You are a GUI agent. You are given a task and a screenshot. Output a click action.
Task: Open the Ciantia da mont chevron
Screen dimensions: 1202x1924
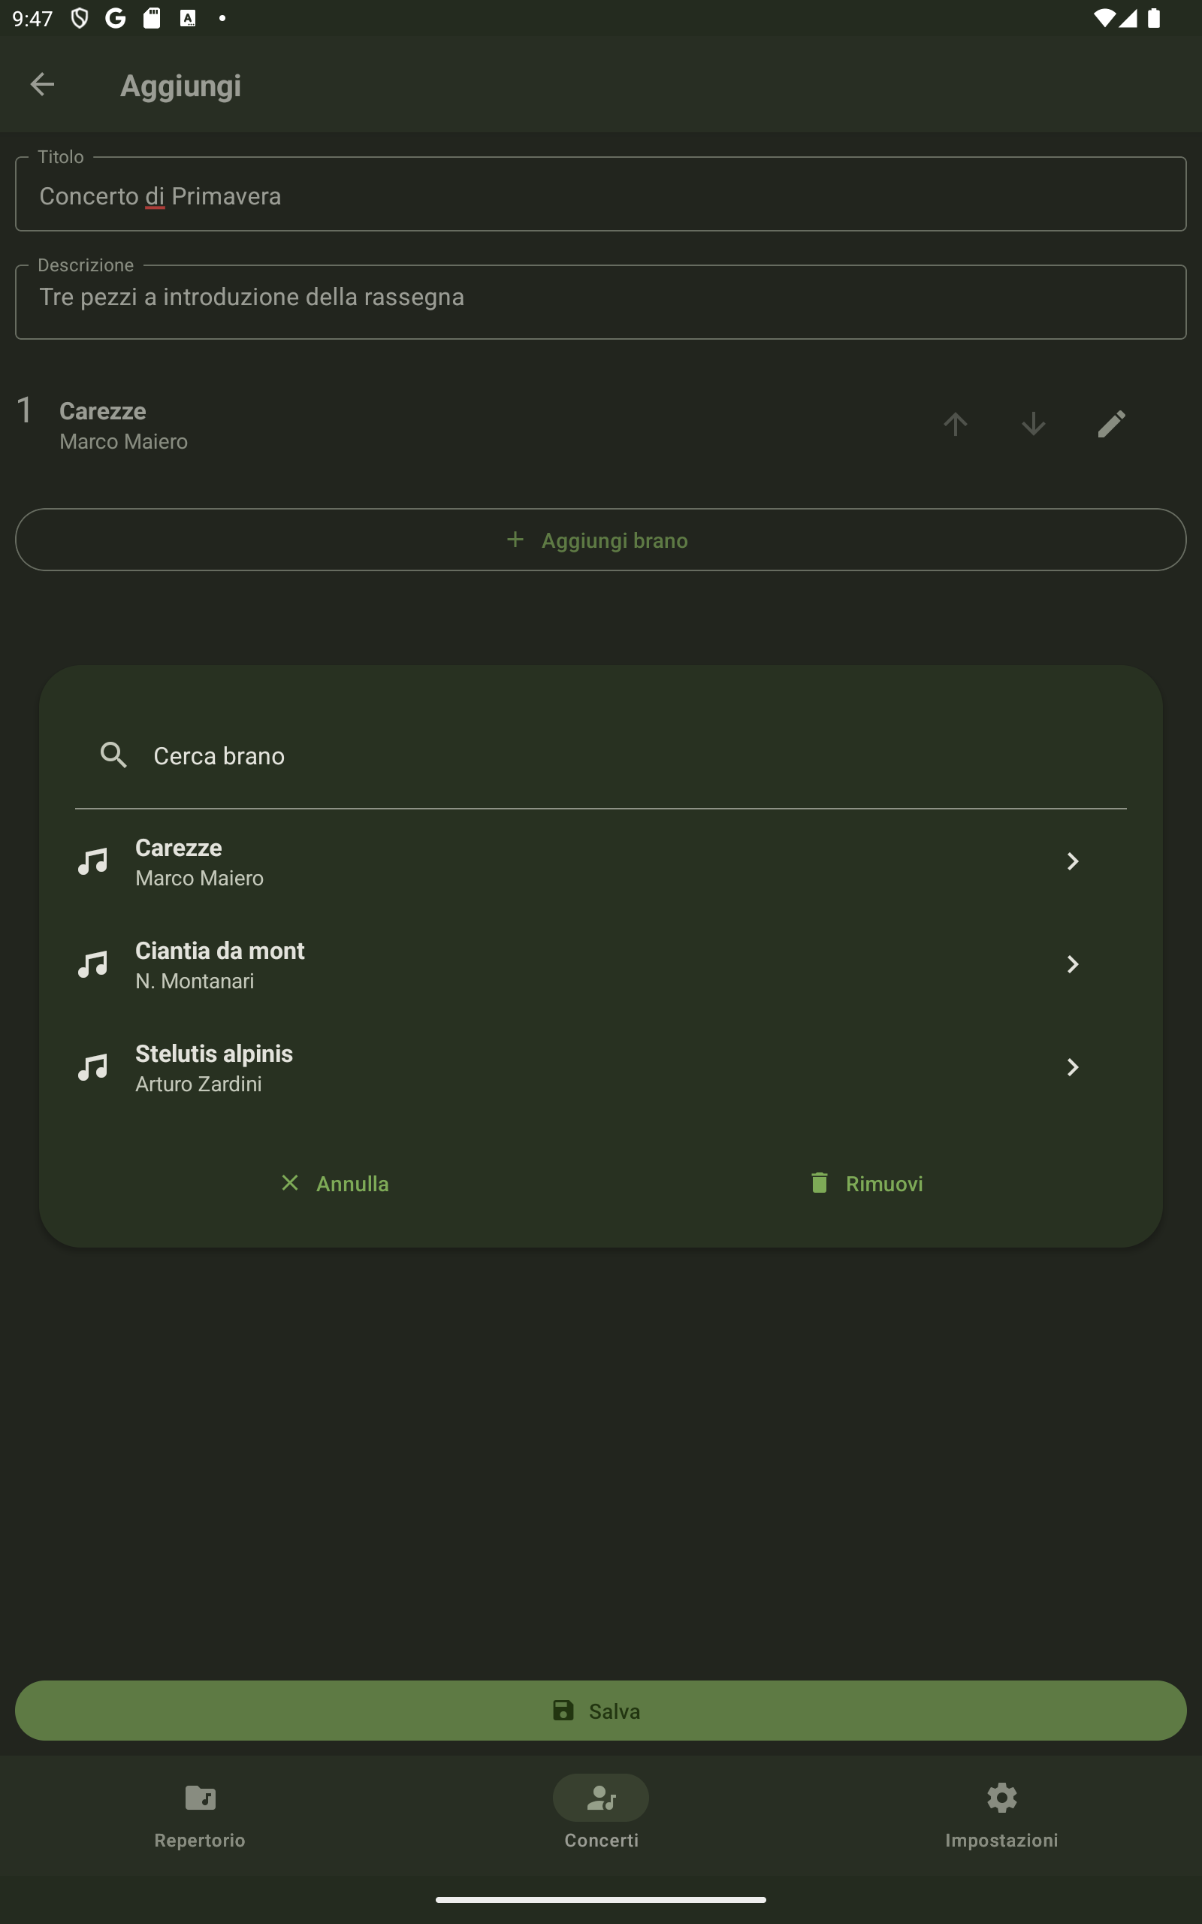tap(1071, 964)
